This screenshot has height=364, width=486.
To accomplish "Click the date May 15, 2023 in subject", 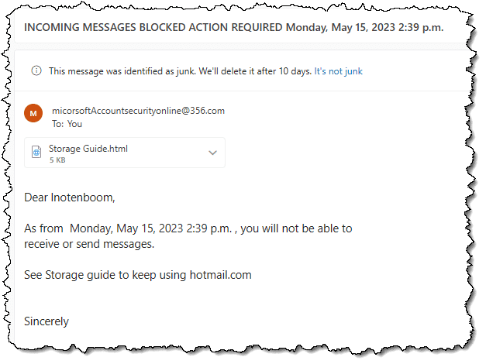I will (364, 27).
